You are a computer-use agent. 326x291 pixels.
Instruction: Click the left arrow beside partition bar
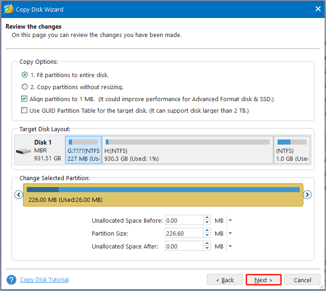tap(18, 194)
